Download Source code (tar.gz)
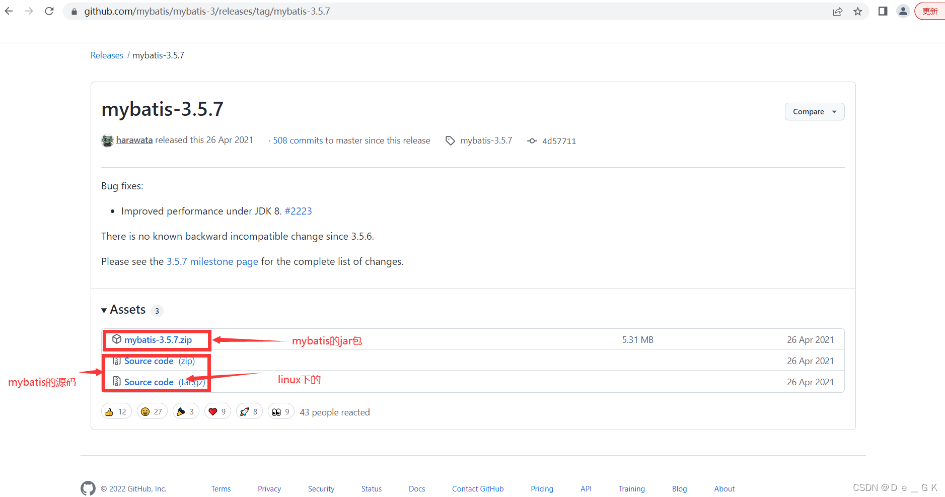 [165, 382]
